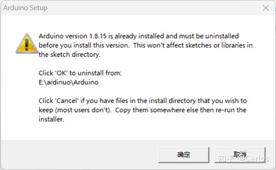Select the E:\ardinuo\Arduino install path text

point(69,82)
